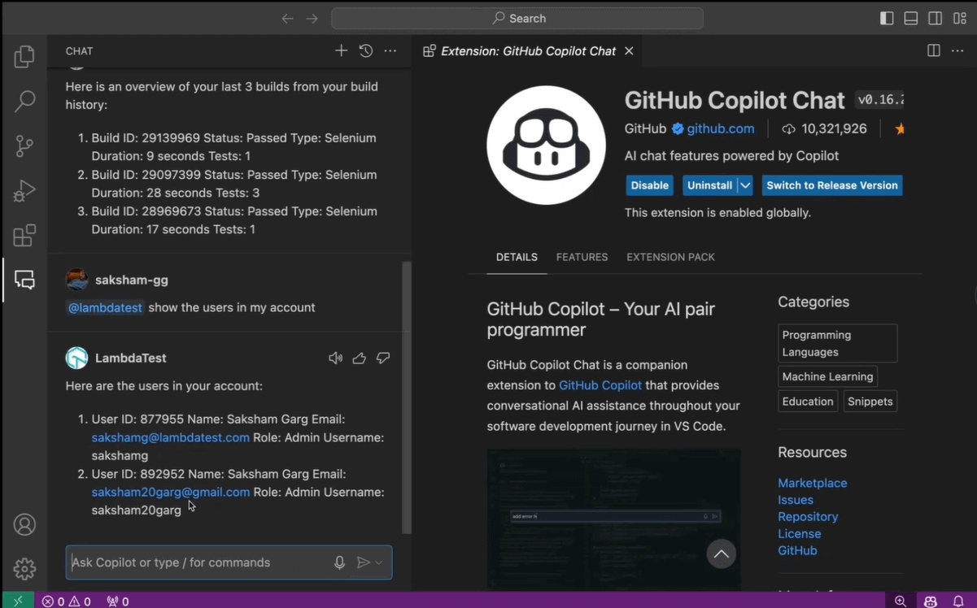Open chat panel more actions ellipsis
The width and height of the screenshot is (977, 608).
coord(390,51)
